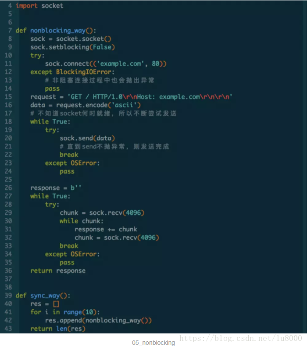The image size is (307, 347).
Task: Click the 'response = b''' line
Action: coord(56,188)
